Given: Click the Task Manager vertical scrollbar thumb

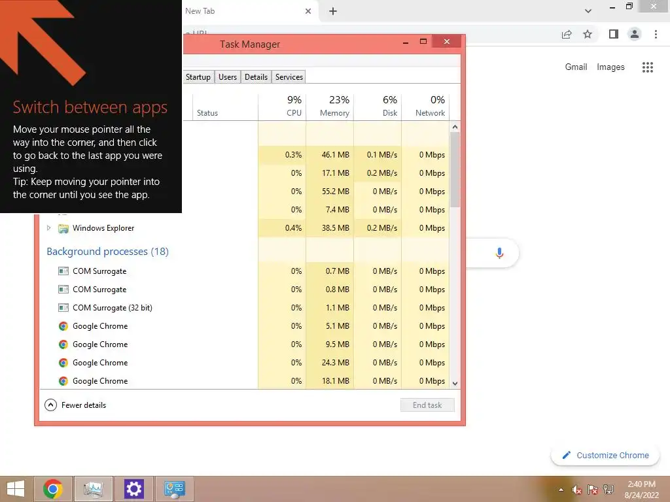Looking at the screenshot, I should click(455, 169).
